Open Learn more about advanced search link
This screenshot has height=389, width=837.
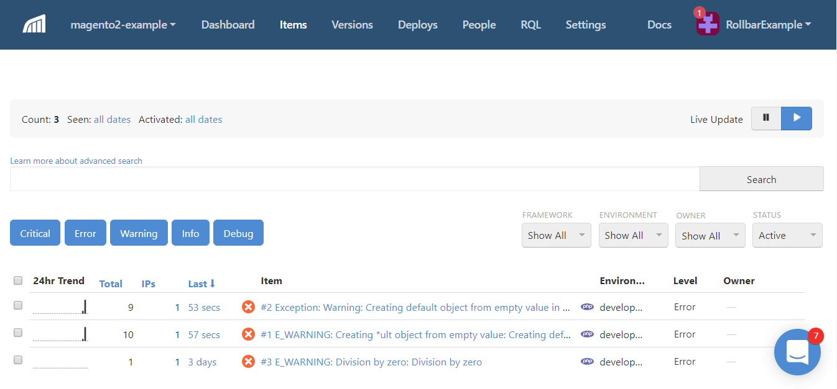point(76,161)
